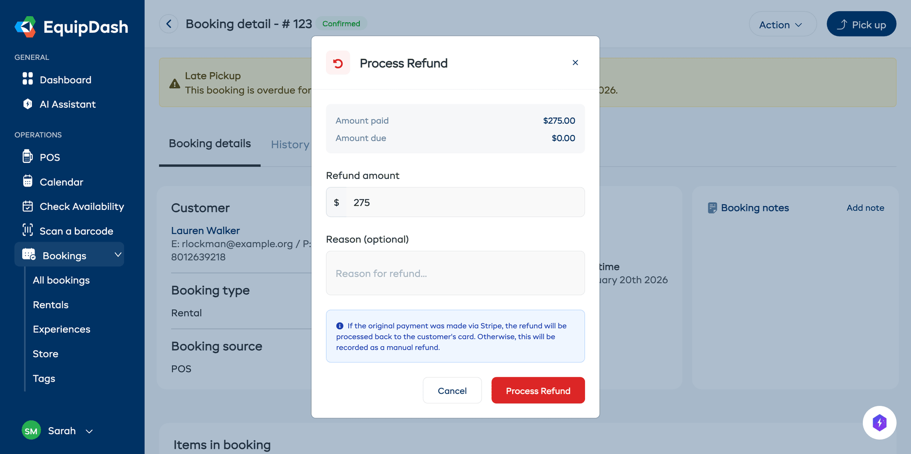Click the refund icon in the modal header

coord(338,63)
